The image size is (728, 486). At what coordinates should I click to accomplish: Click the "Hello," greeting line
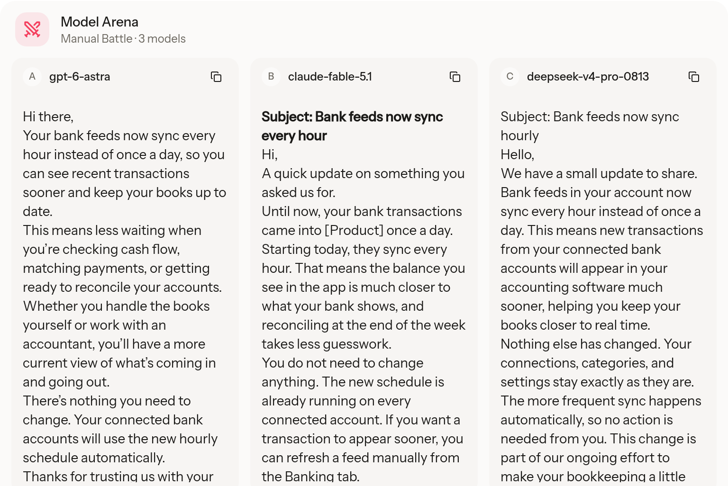(517, 154)
